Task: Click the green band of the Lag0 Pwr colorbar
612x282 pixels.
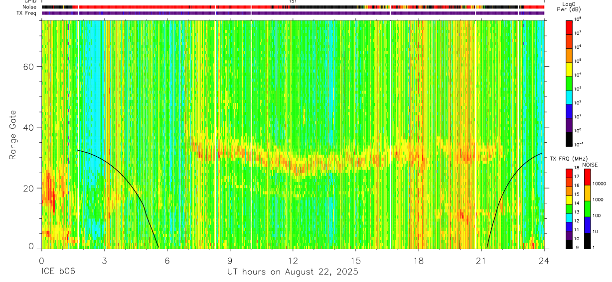Action: pos(570,83)
